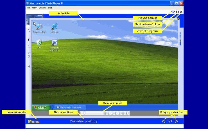
Task: Click the Flash Player title bar icon
Action: click(28, 3)
